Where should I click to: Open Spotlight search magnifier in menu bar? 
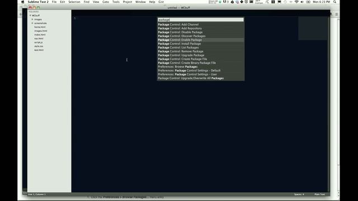(x=335, y=2)
